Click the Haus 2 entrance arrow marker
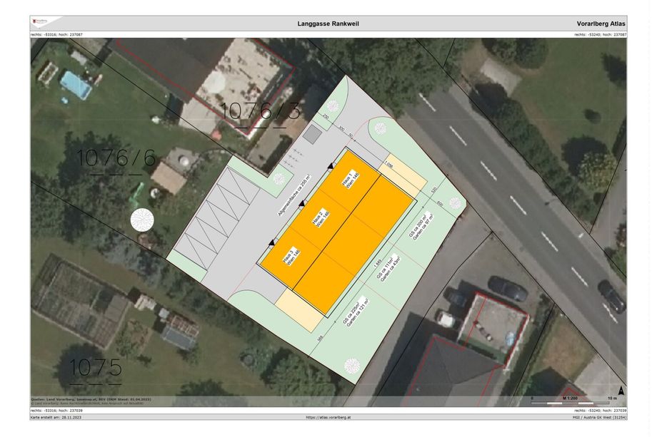 pos(301,204)
